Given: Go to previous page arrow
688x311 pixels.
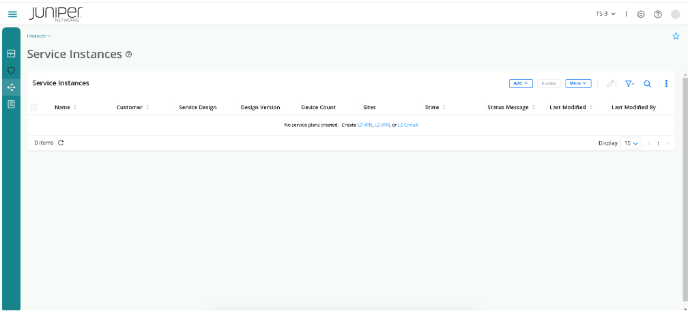Looking at the screenshot, I should click(649, 143).
